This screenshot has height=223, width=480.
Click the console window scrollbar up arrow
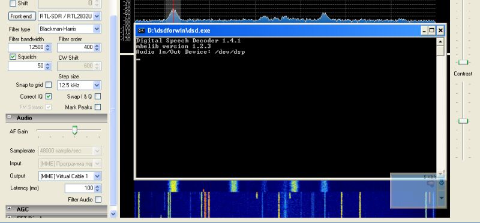(440, 41)
